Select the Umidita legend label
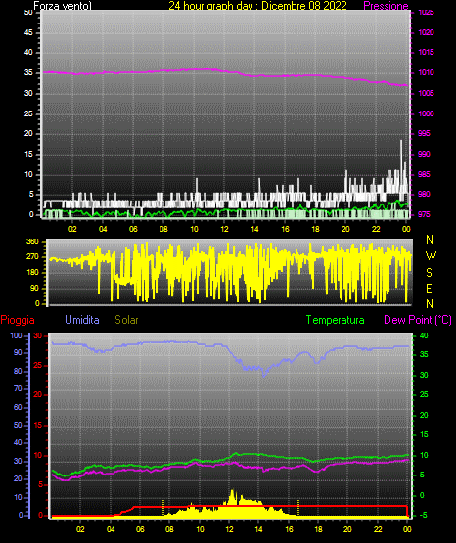 [x=82, y=320]
